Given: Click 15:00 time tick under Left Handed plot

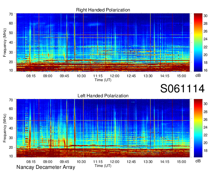Looking at the screenshot, I should [182, 162].
